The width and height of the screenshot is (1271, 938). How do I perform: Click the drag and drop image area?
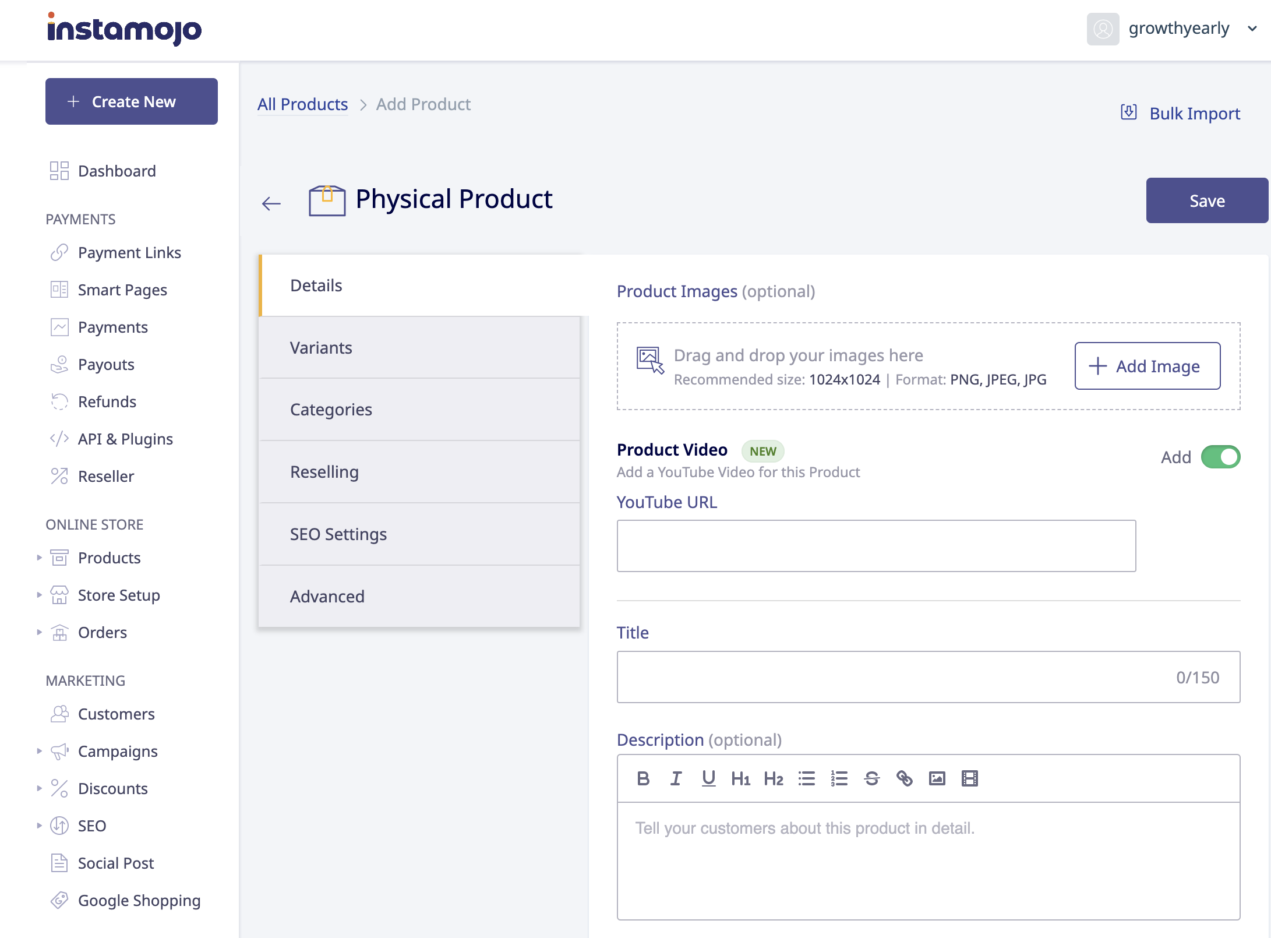click(x=928, y=366)
